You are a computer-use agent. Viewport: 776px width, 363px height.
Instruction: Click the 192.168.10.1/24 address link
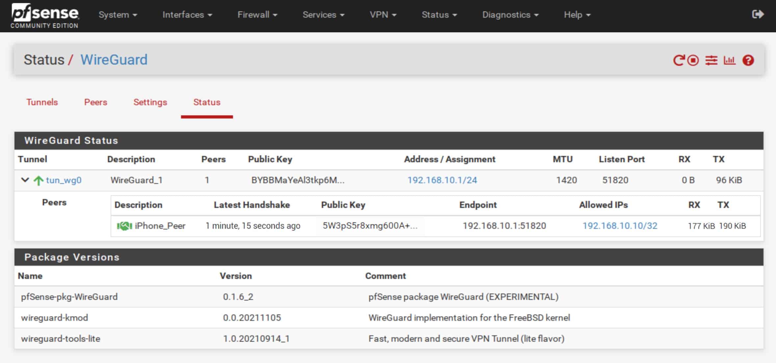(x=442, y=180)
